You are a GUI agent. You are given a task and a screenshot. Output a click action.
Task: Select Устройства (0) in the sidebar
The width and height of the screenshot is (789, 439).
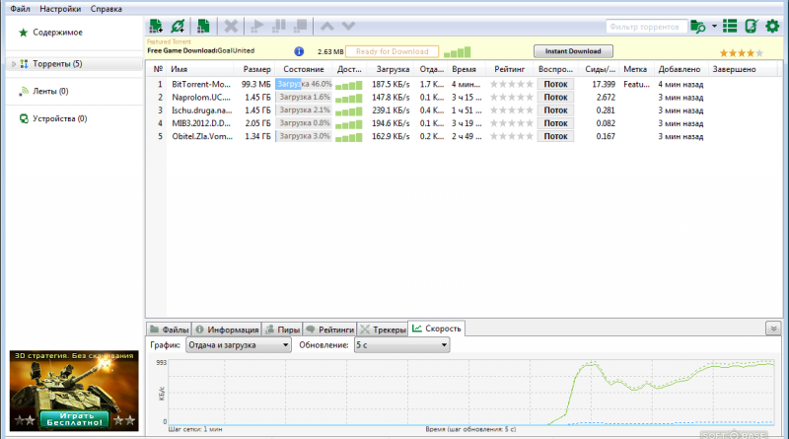pyautogui.click(x=60, y=119)
